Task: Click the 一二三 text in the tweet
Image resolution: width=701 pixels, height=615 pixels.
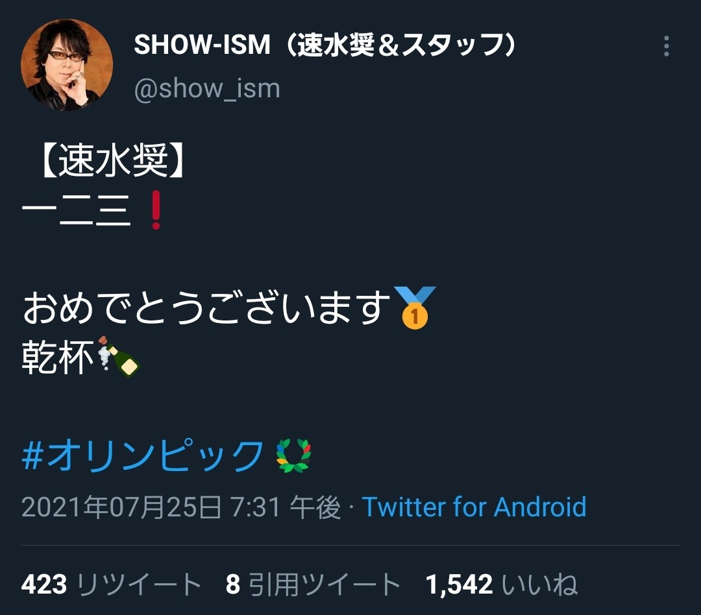Action: pos(77,210)
